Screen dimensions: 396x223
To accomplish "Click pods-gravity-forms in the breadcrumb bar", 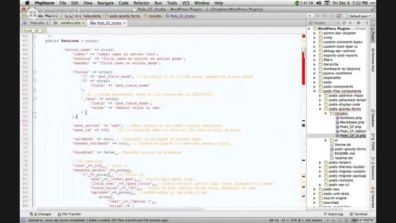I will pos(123,16).
